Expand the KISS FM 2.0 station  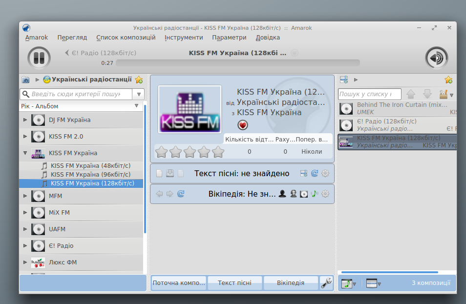tap(25, 137)
